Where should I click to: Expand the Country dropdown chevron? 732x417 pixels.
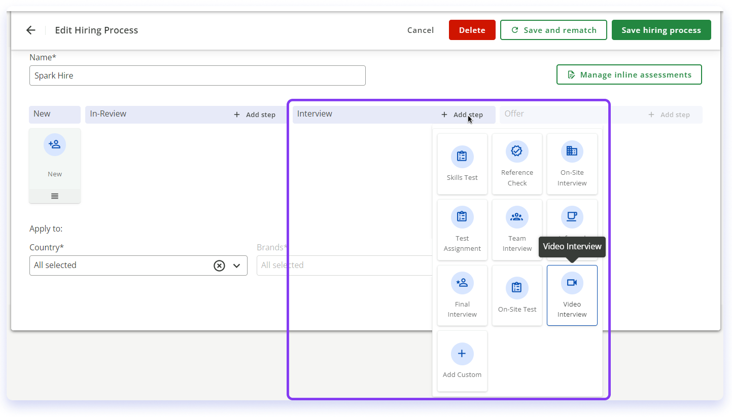[237, 266]
